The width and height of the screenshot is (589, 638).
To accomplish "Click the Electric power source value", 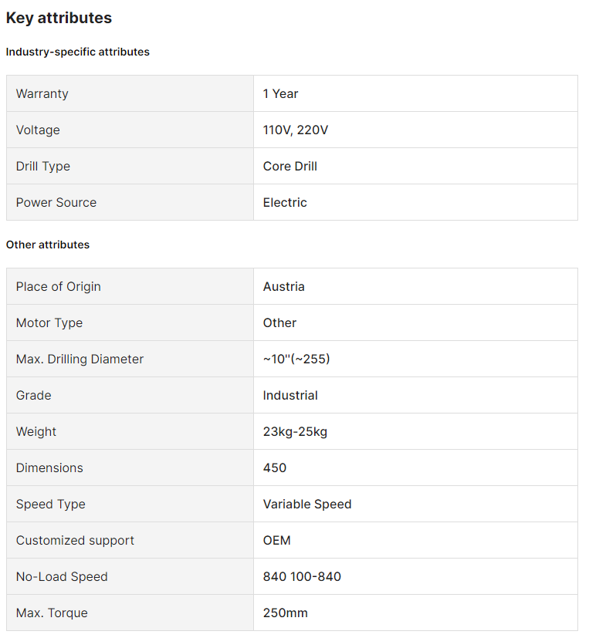I will 285,203.
